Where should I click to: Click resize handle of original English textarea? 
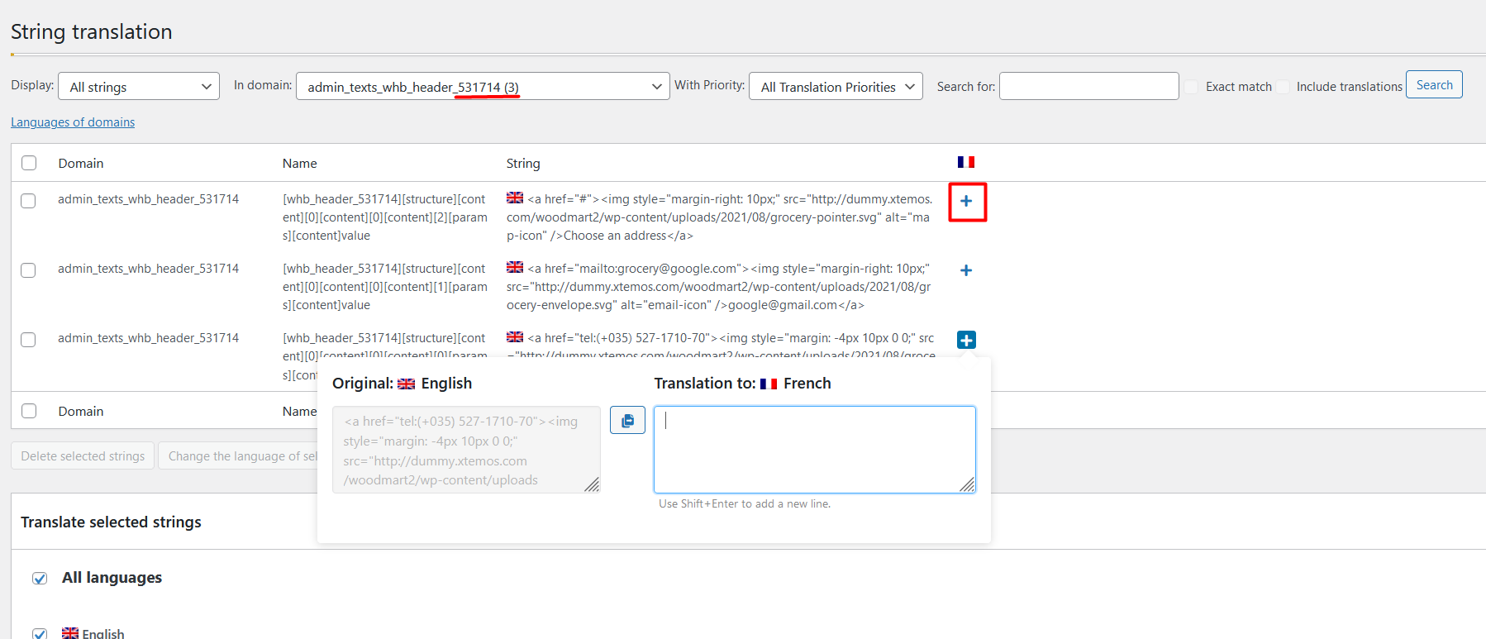592,485
